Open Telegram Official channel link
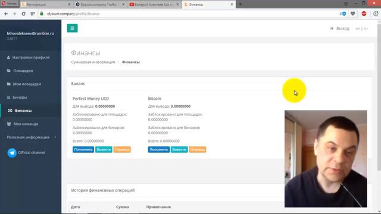 pyautogui.click(x=32, y=153)
